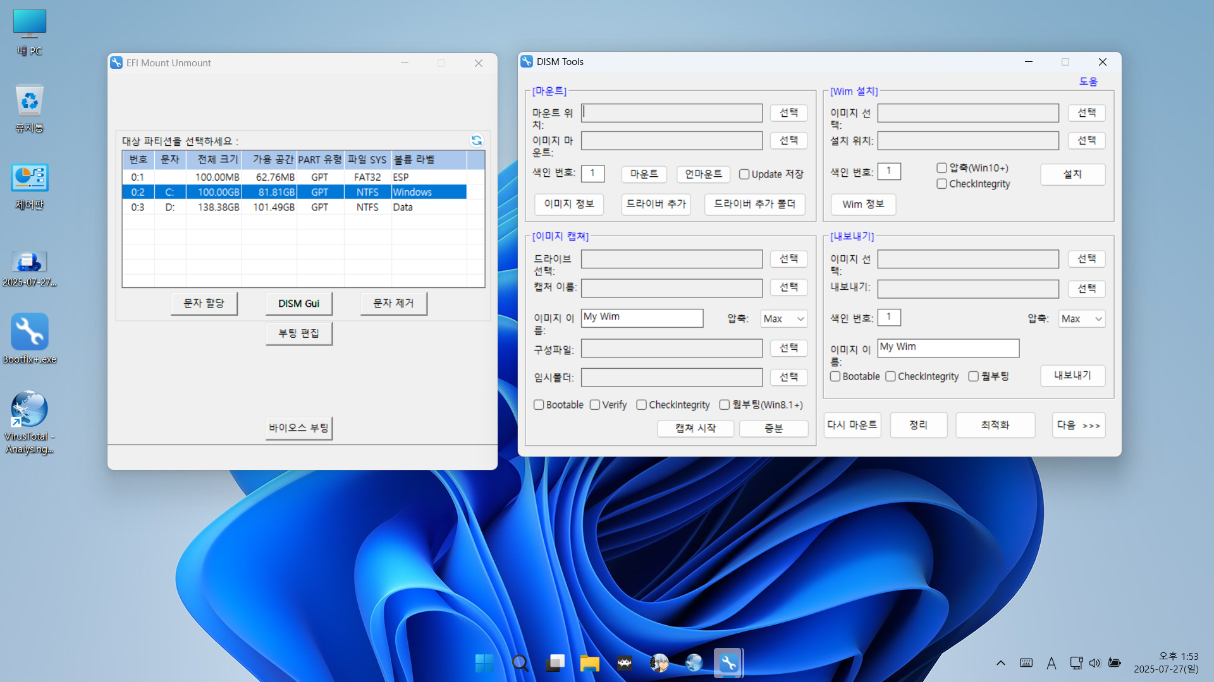Toggle 압축(Win10+) checkbox in Wim install
This screenshot has width=1214, height=682.
click(941, 168)
